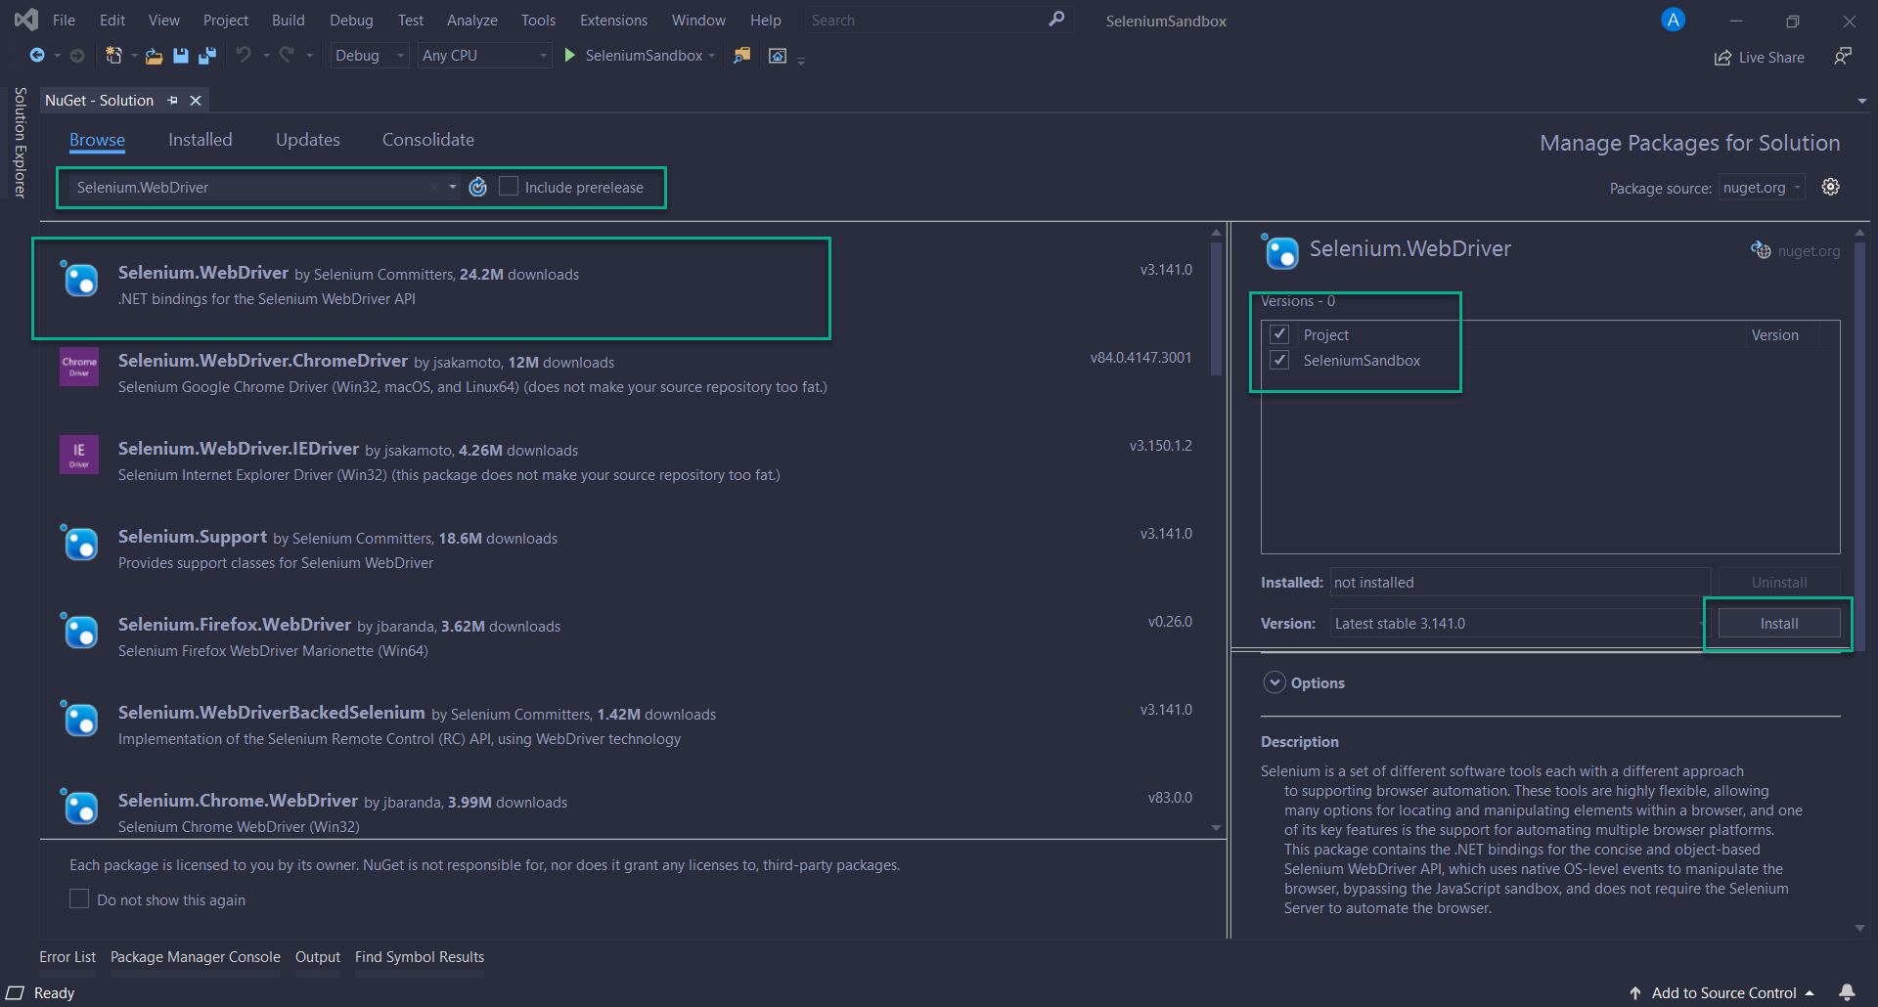The width and height of the screenshot is (1878, 1007).
Task: Click the Navigate Backward arrow icon
Action: point(37,56)
